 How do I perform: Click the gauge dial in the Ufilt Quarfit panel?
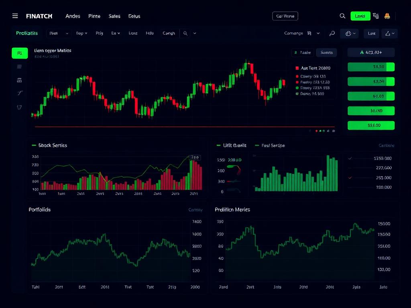(x=234, y=170)
